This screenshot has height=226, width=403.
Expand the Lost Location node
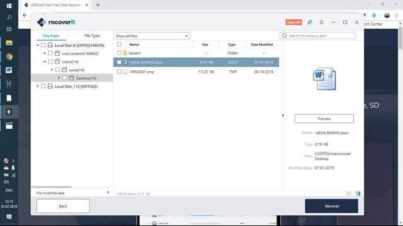click(x=45, y=53)
